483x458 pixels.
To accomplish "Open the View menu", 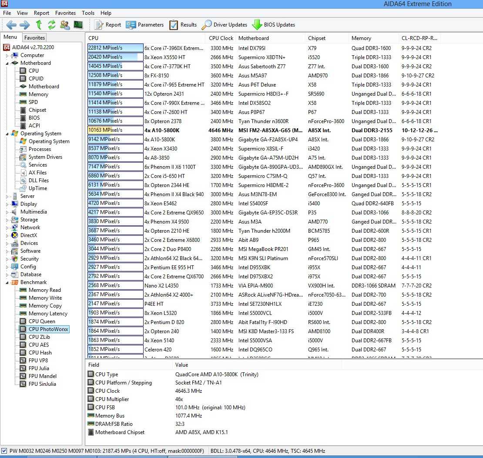I will pos(22,13).
